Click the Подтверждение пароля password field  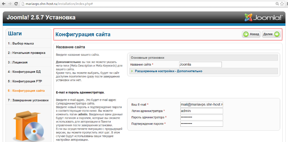pyautogui.click(x=202, y=124)
